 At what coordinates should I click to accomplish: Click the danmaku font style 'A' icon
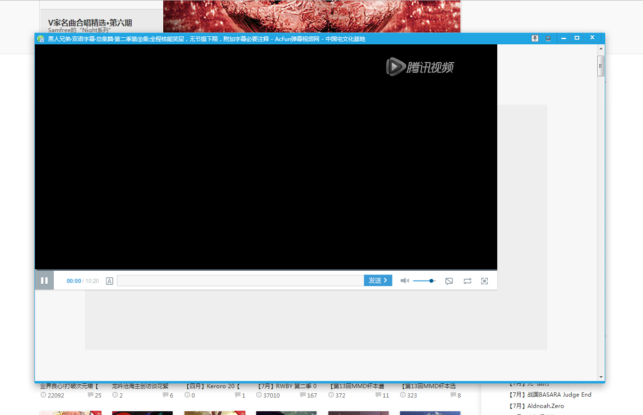point(109,281)
